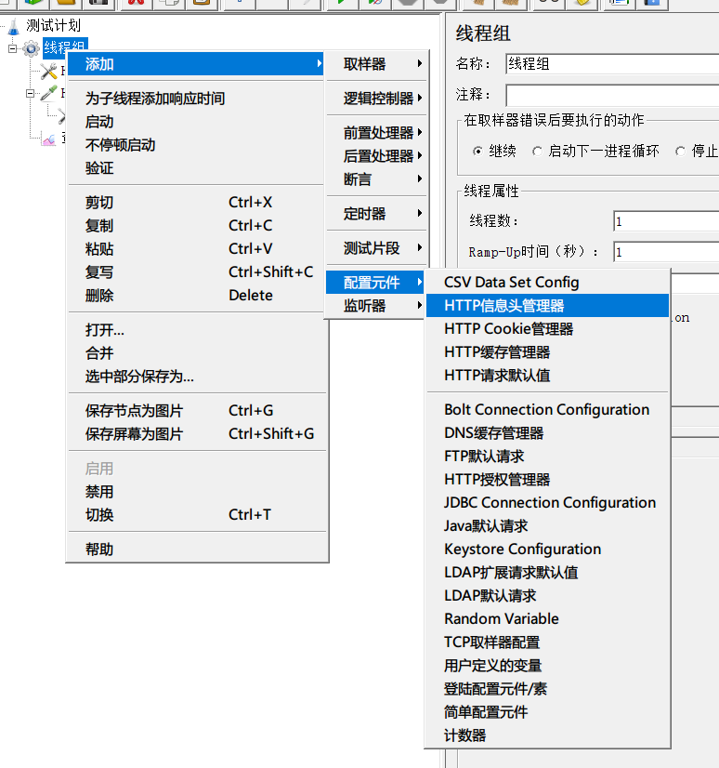Click 剪切 Ctrl+X menu entry
Image resolution: width=719 pixels, height=768 pixels.
(x=196, y=203)
